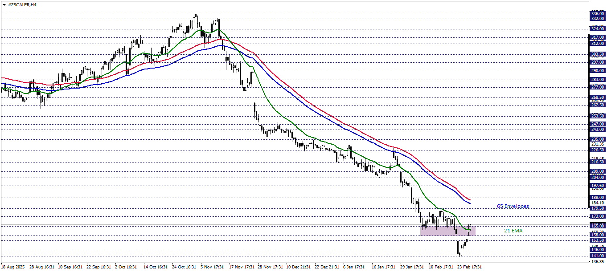Click the 303.50 level on price axis

[x=597, y=54]
